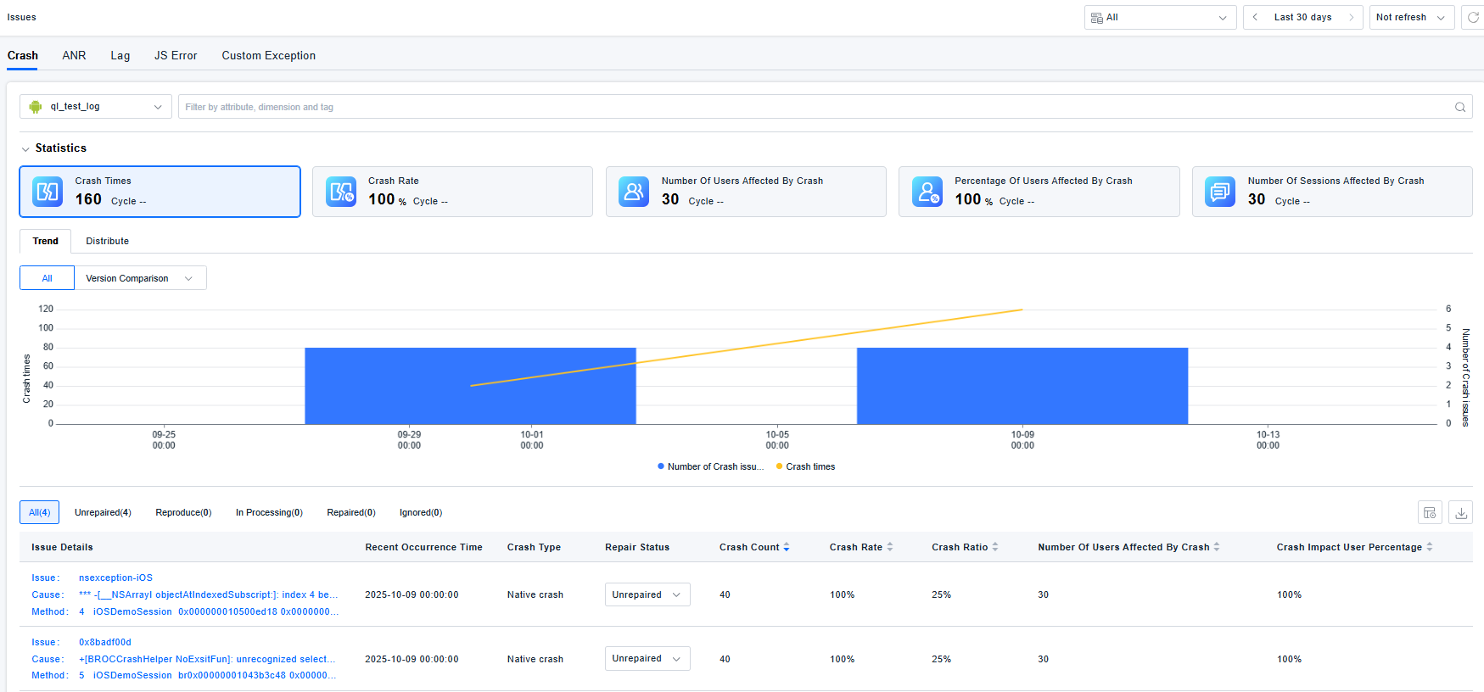Open the nsexception-iOS issue link

115,578
